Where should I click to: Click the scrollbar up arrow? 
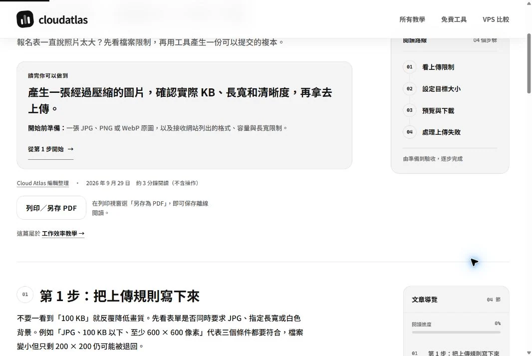(529, 2)
